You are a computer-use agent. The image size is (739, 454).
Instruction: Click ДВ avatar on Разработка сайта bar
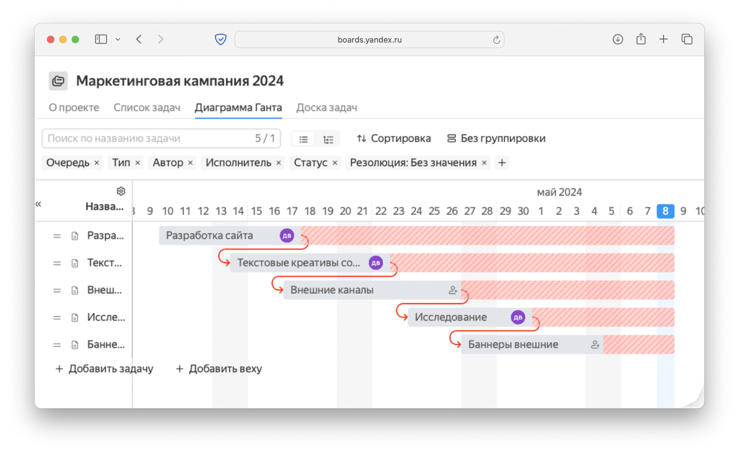point(287,236)
